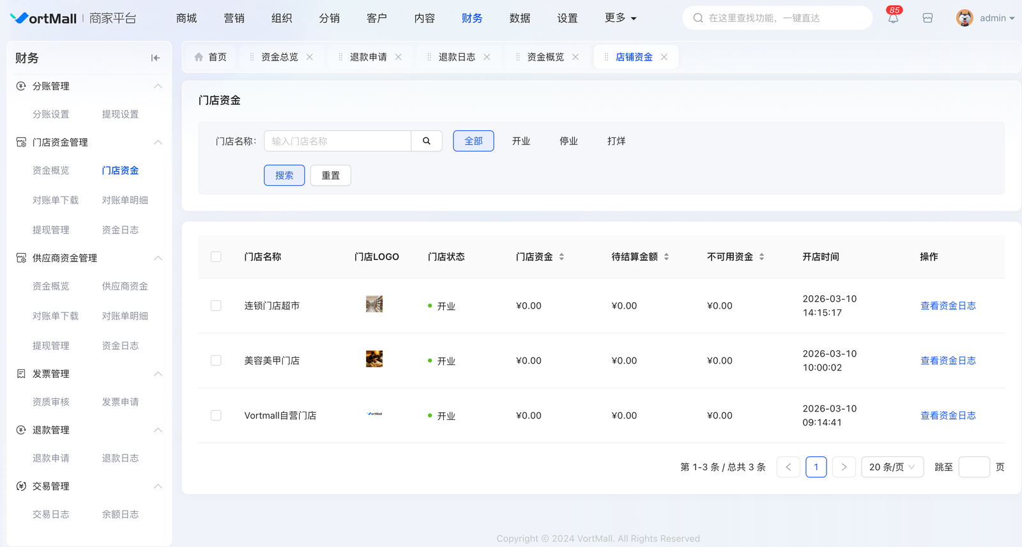
Task: Select the Vortmall自营门店 row checkbox
Action: [216, 416]
